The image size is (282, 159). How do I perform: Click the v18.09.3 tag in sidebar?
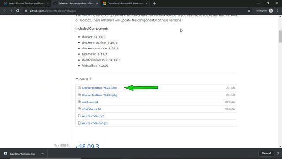63,145
